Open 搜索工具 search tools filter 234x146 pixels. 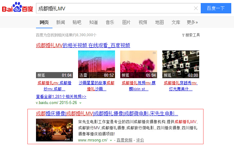pyautogui.click(x=191, y=35)
